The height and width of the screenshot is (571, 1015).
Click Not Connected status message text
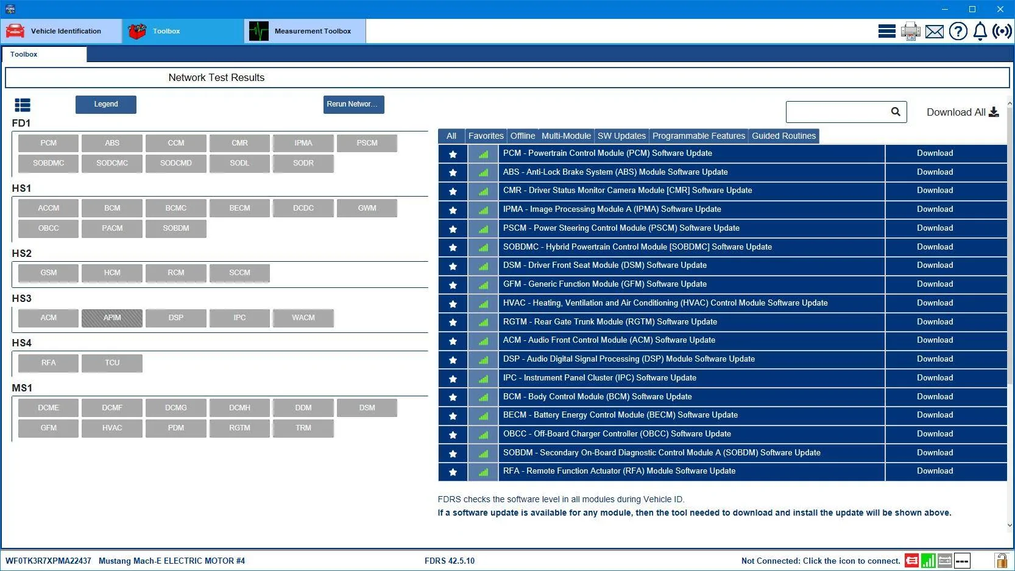(x=821, y=561)
